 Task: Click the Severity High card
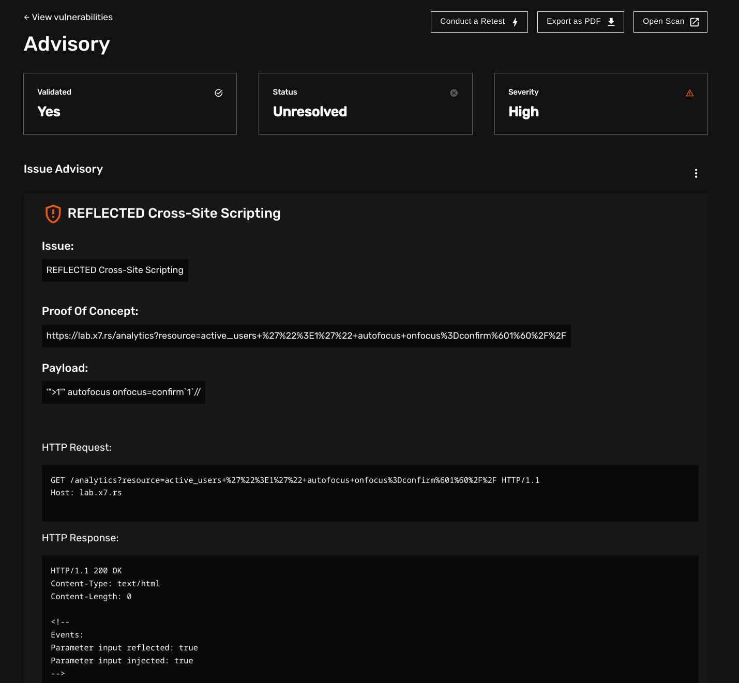(x=600, y=104)
